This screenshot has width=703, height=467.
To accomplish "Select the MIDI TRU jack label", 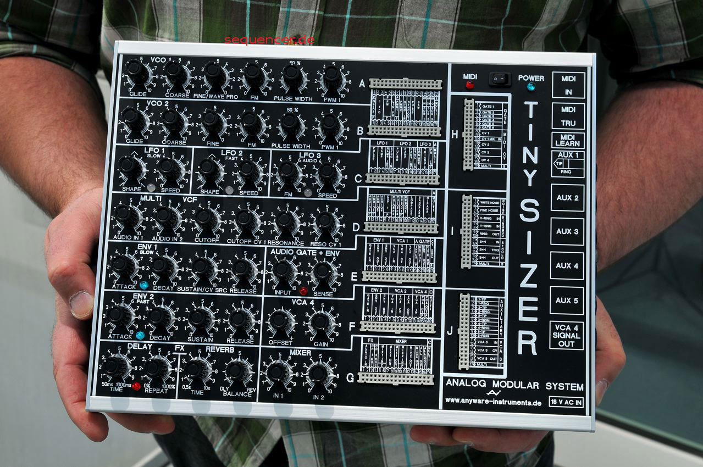I will coord(568,116).
